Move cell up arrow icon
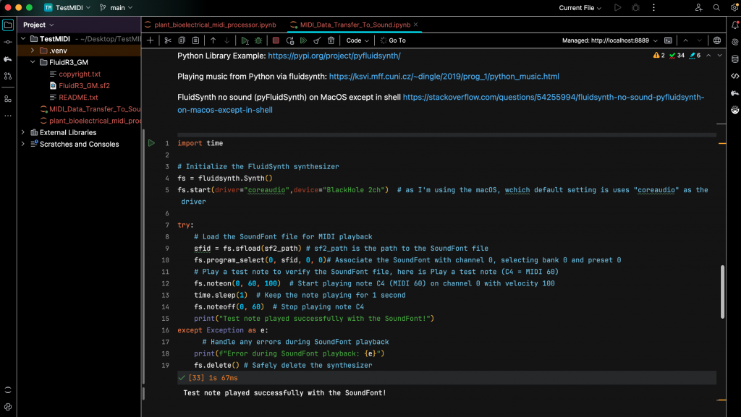 click(x=213, y=40)
